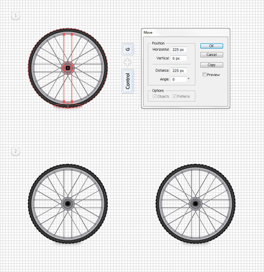This screenshot has height=272, width=264.
Task: Focus the Angle input field
Action: 179,79
